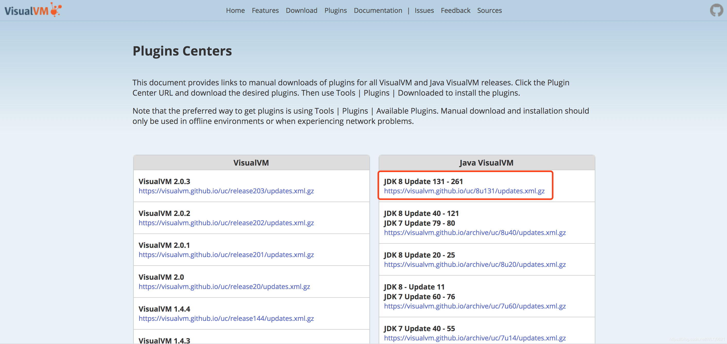Open VisualVM 2.0 release20 updates link
727x344 pixels.
coord(224,286)
